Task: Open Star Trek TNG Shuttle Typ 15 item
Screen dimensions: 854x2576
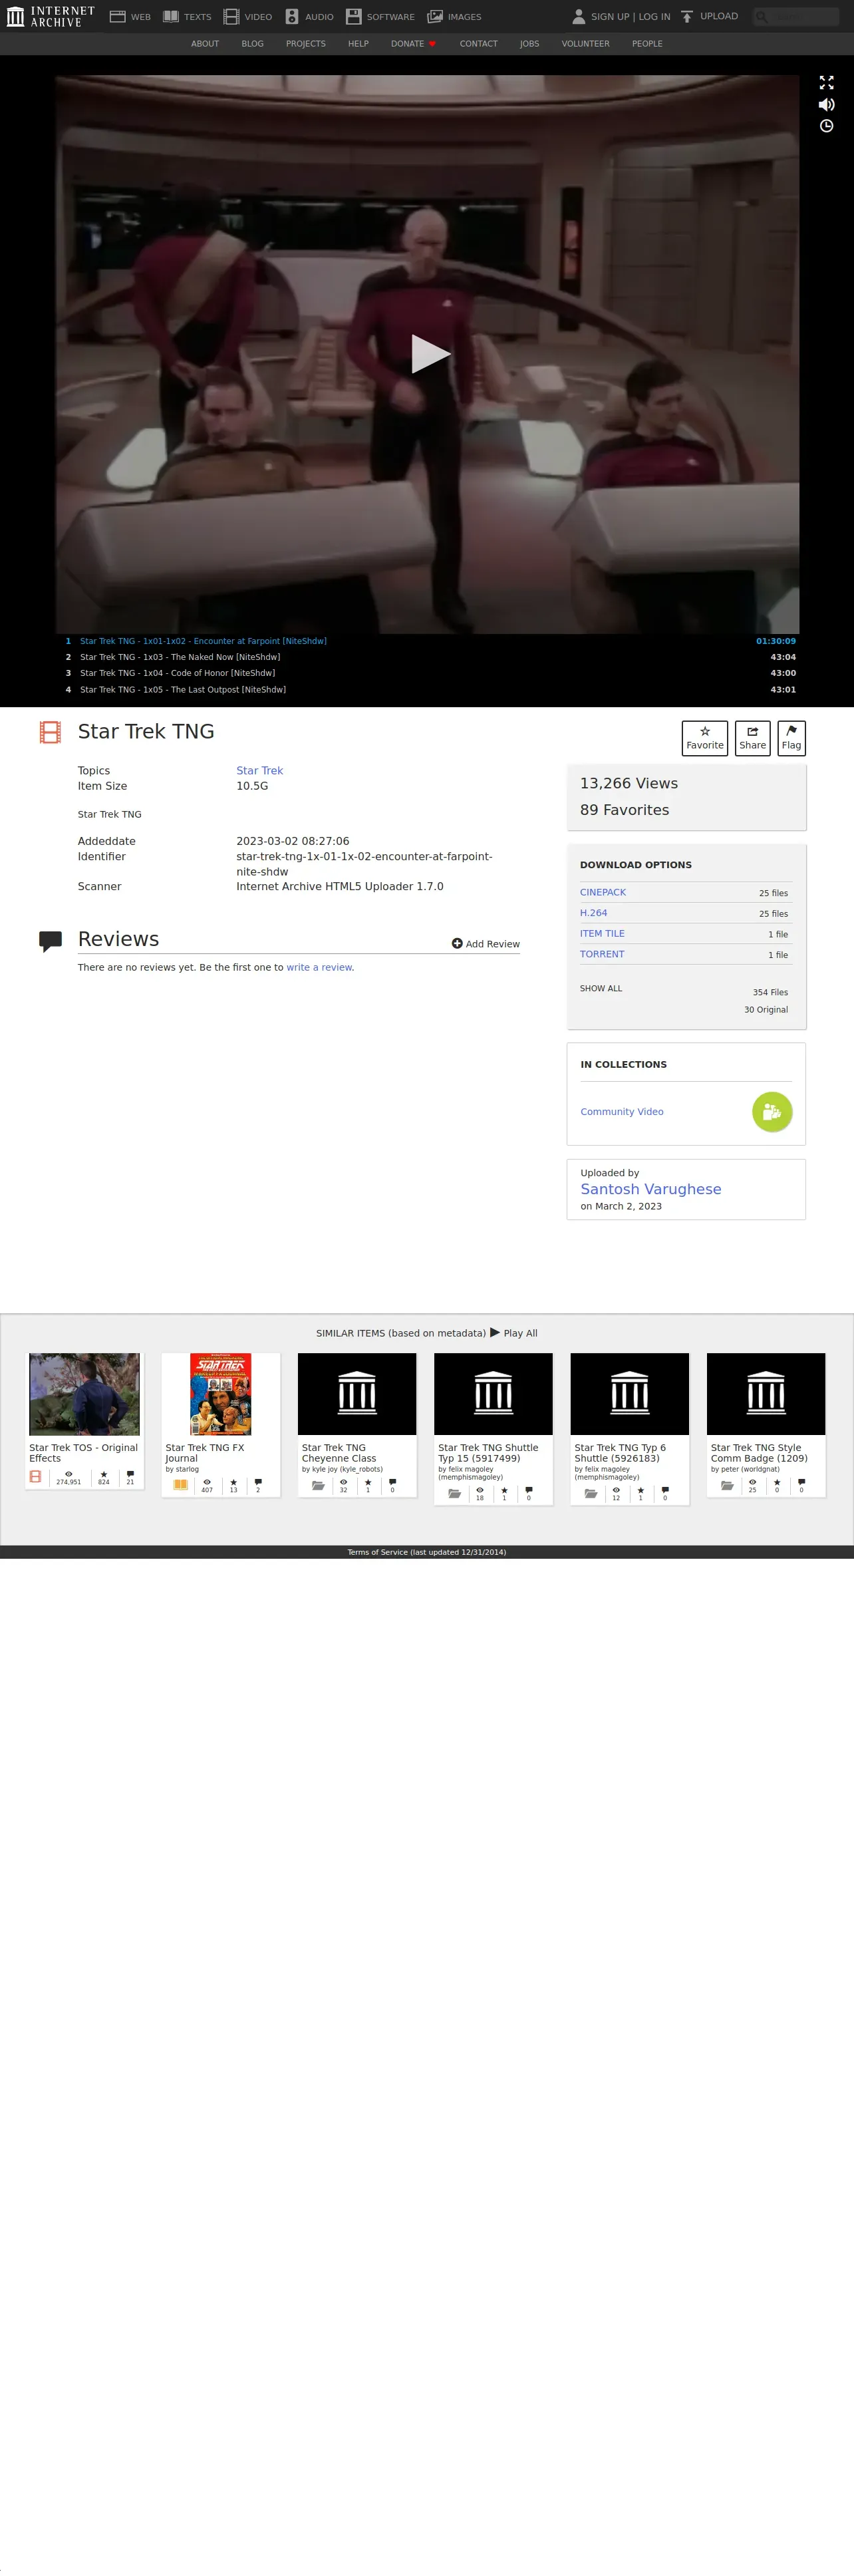Action: tap(493, 1428)
